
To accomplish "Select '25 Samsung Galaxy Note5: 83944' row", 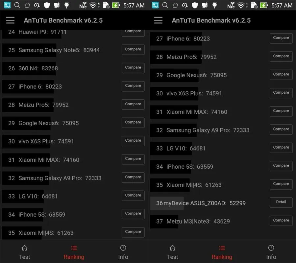I will (x=74, y=50).
